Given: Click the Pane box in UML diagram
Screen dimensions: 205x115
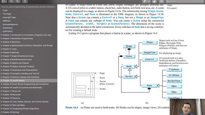Looking at the screenshot, I should [150, 86].
